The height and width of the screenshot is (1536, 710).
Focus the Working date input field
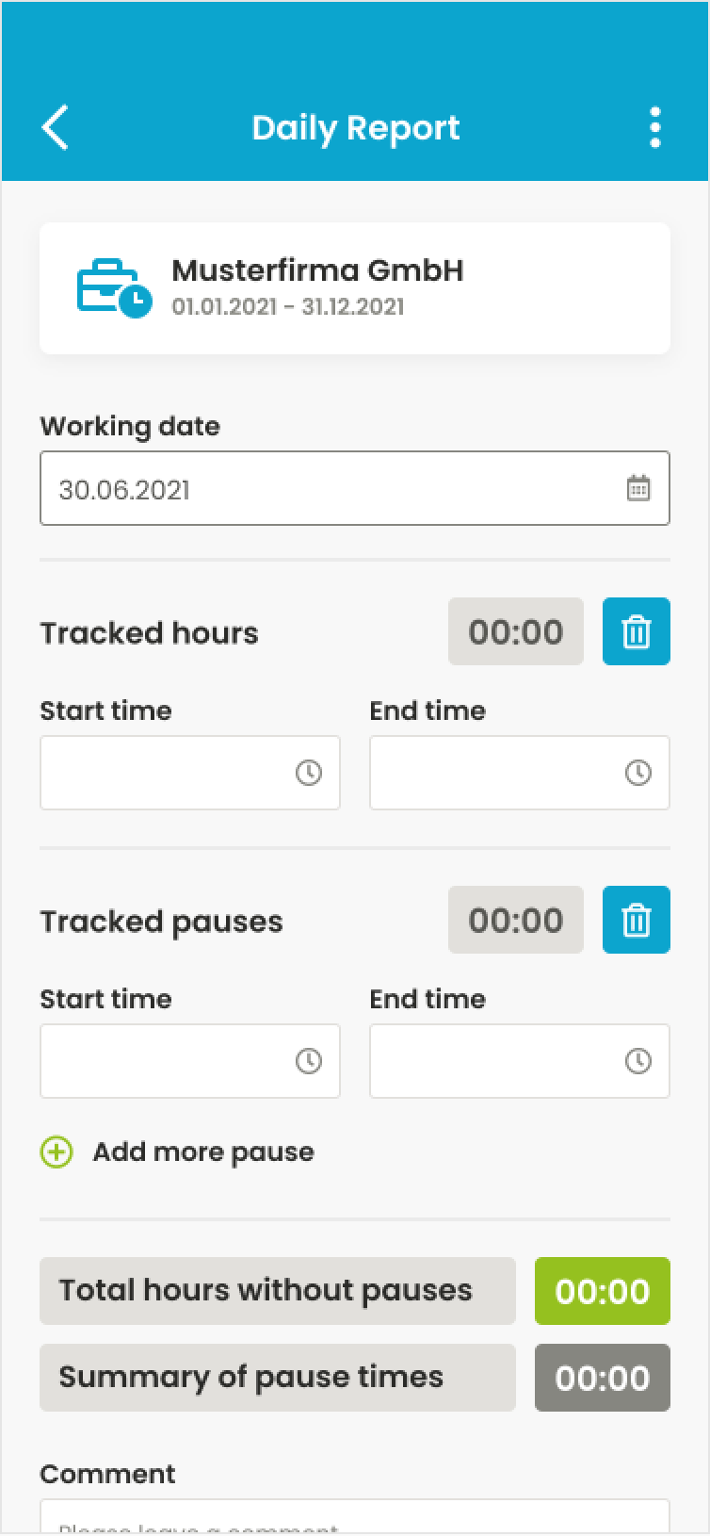tap(330, 488)
